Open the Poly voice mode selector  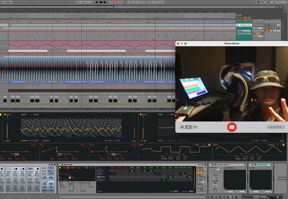click(x=199, y=173)
